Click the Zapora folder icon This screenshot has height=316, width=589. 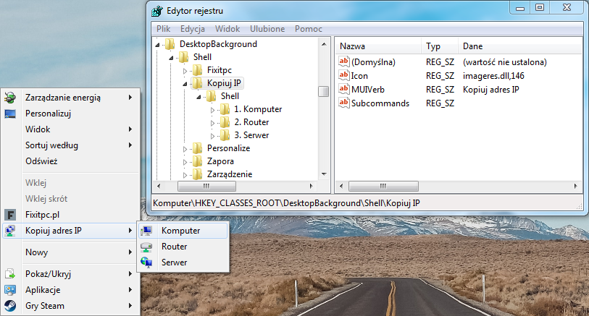click(x=198, y=161)
